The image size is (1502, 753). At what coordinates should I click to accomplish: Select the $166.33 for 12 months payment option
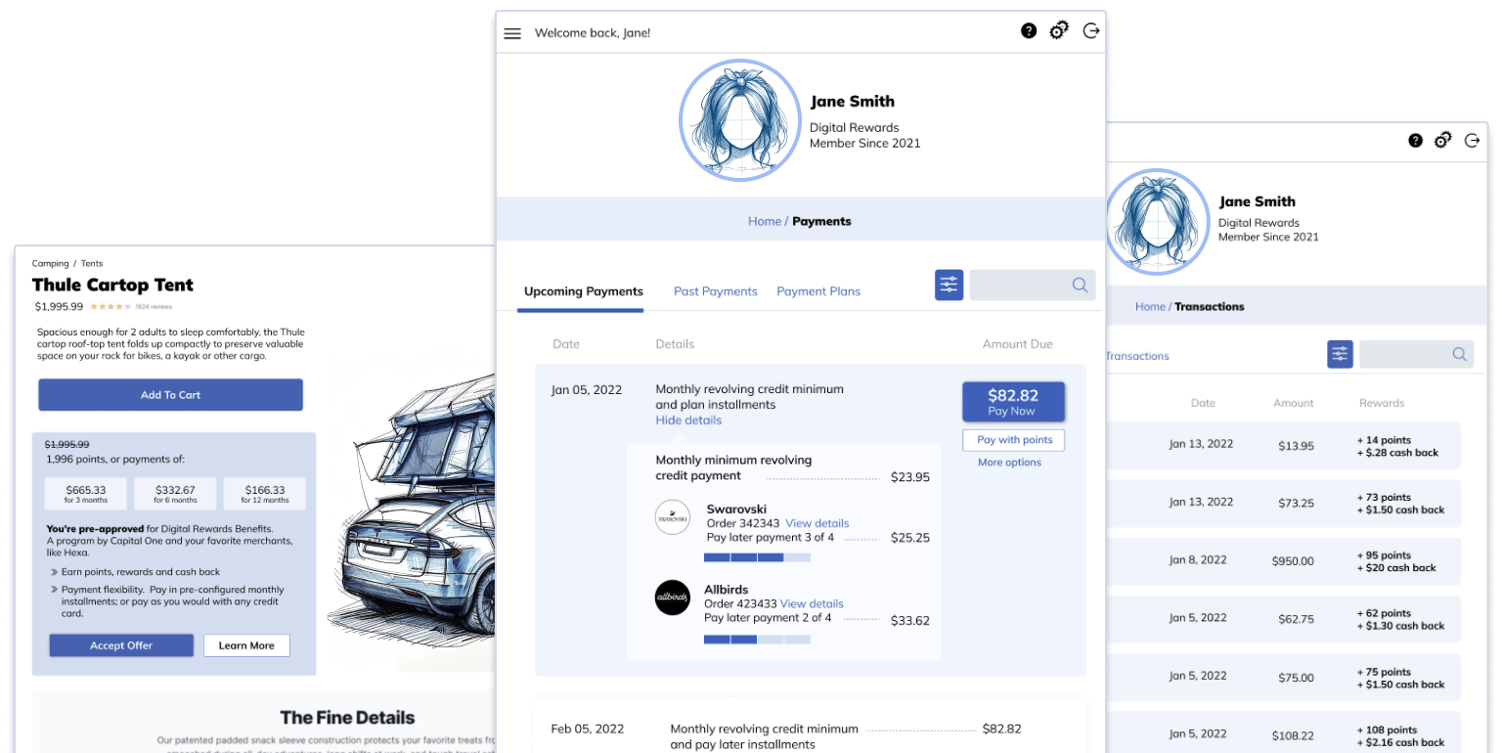coord(266,493)
